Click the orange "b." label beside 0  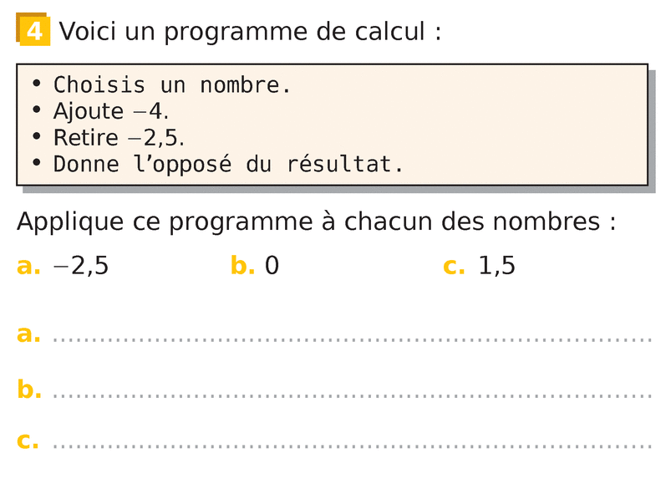(x=242, y=267)
